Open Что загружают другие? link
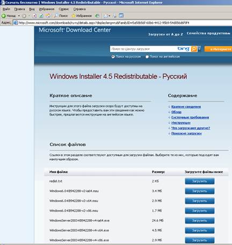 pos(191,128)
